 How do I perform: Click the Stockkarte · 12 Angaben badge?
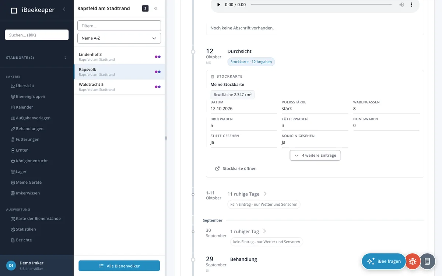(251, 62)
